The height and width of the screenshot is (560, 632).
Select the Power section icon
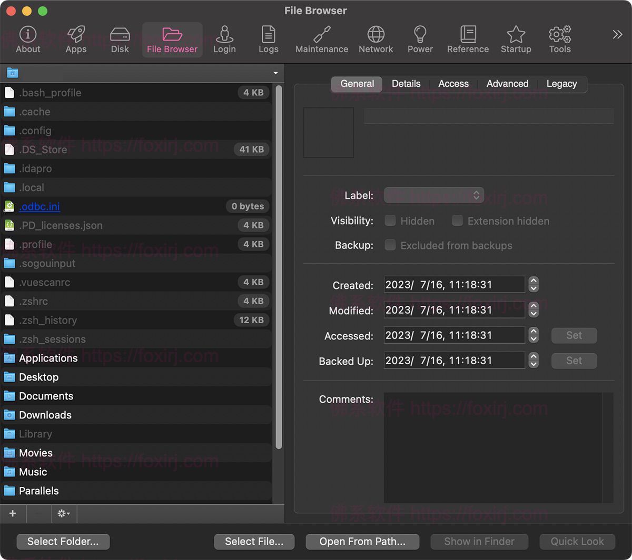pos(420,39)
